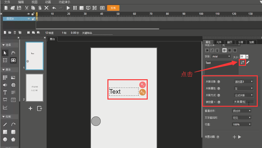Switch to the 翻页 tab
The height and width of the screenshot is (148, 262).
[230, 42]
